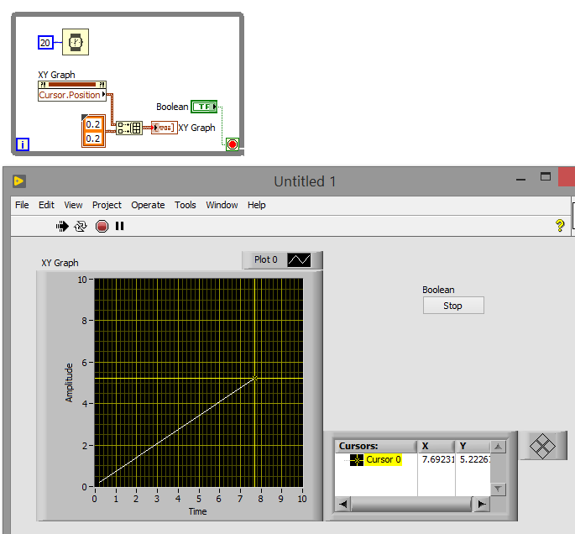Click the loop iteration terminal 'i'

tap(23, 144)
